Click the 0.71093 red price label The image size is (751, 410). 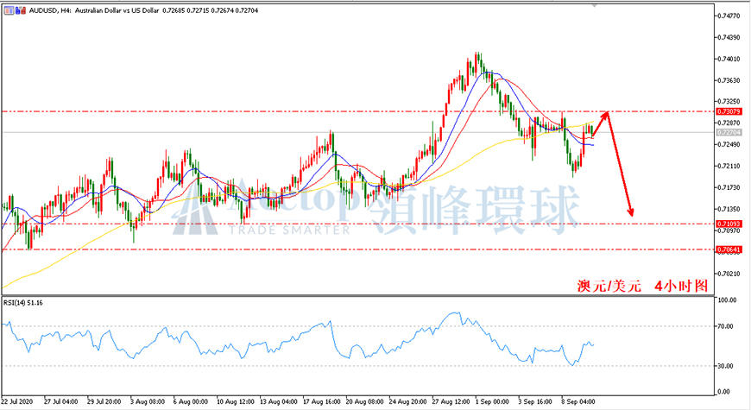[729, 224]
